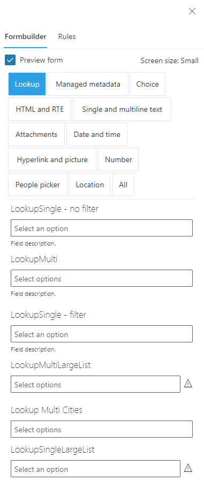Select the Formbuilder tab
The image size is (204, 489).
tap(26, 36)
